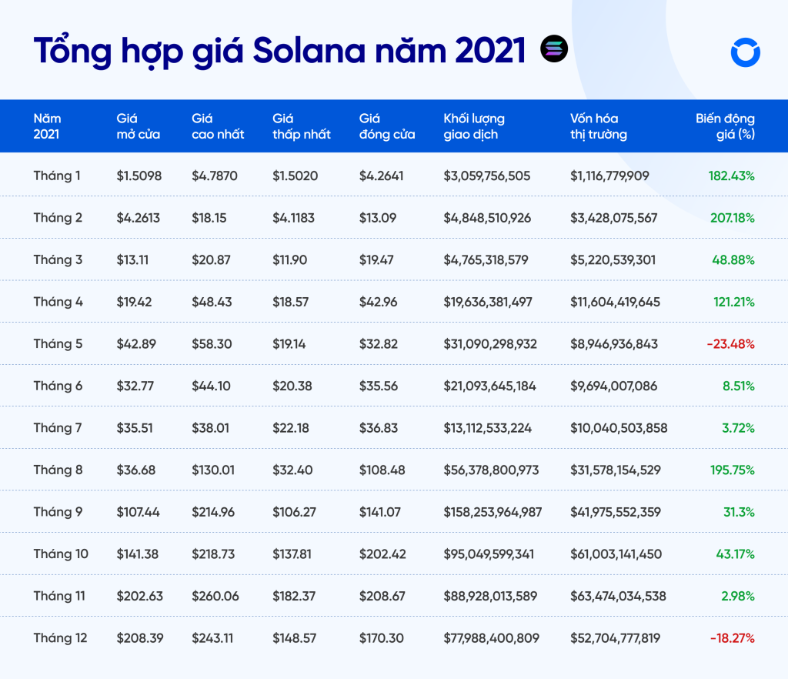The image size is (788, 679).
Task: Click lowest price $19.14
Action: 289,344
